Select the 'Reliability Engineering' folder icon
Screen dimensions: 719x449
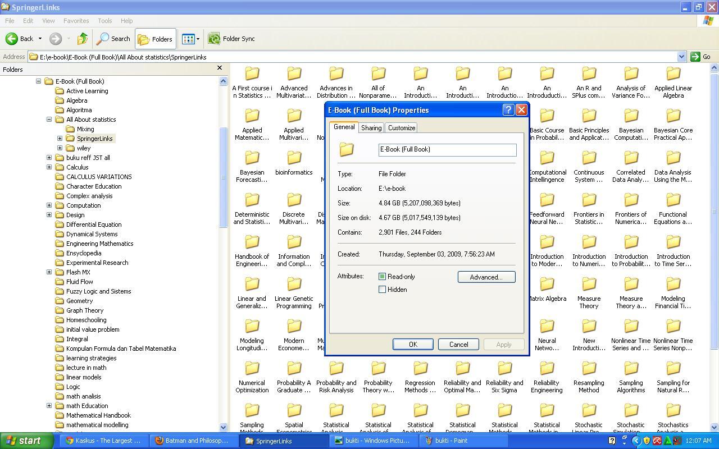tap(547, 369)
